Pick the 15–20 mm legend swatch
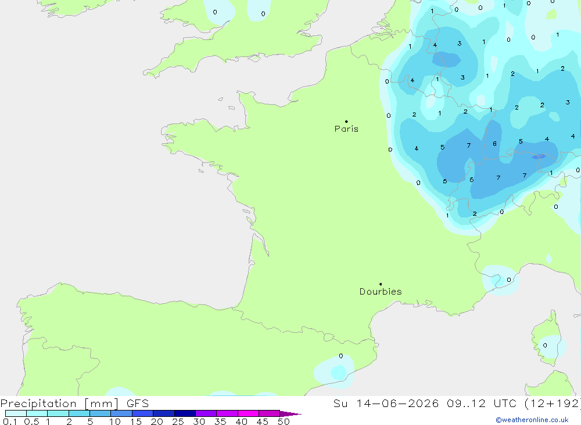This screenshot has height=425, width=581. click(x=143, y=413)
